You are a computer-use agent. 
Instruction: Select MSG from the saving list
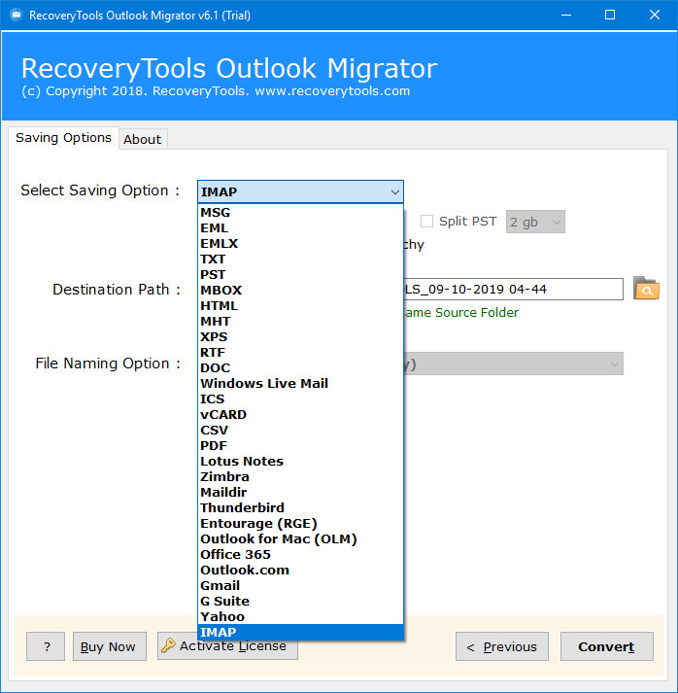[300, 213]
